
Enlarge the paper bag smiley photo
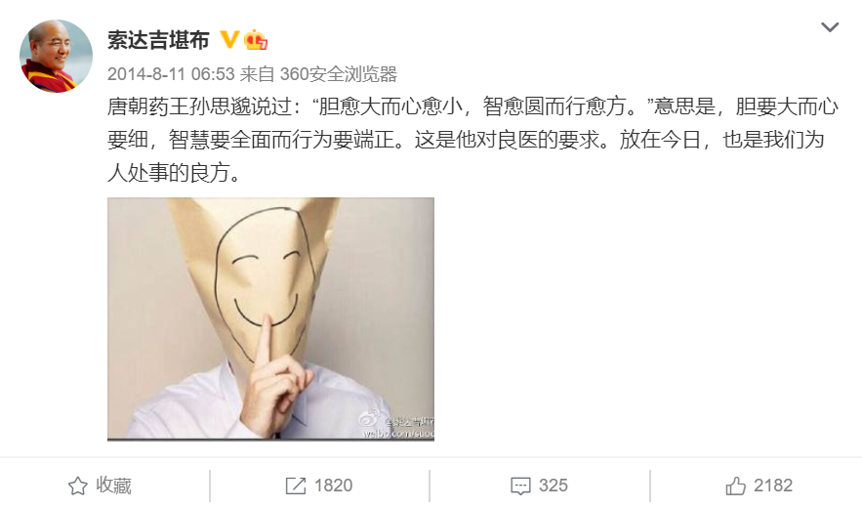coord(270,318)
